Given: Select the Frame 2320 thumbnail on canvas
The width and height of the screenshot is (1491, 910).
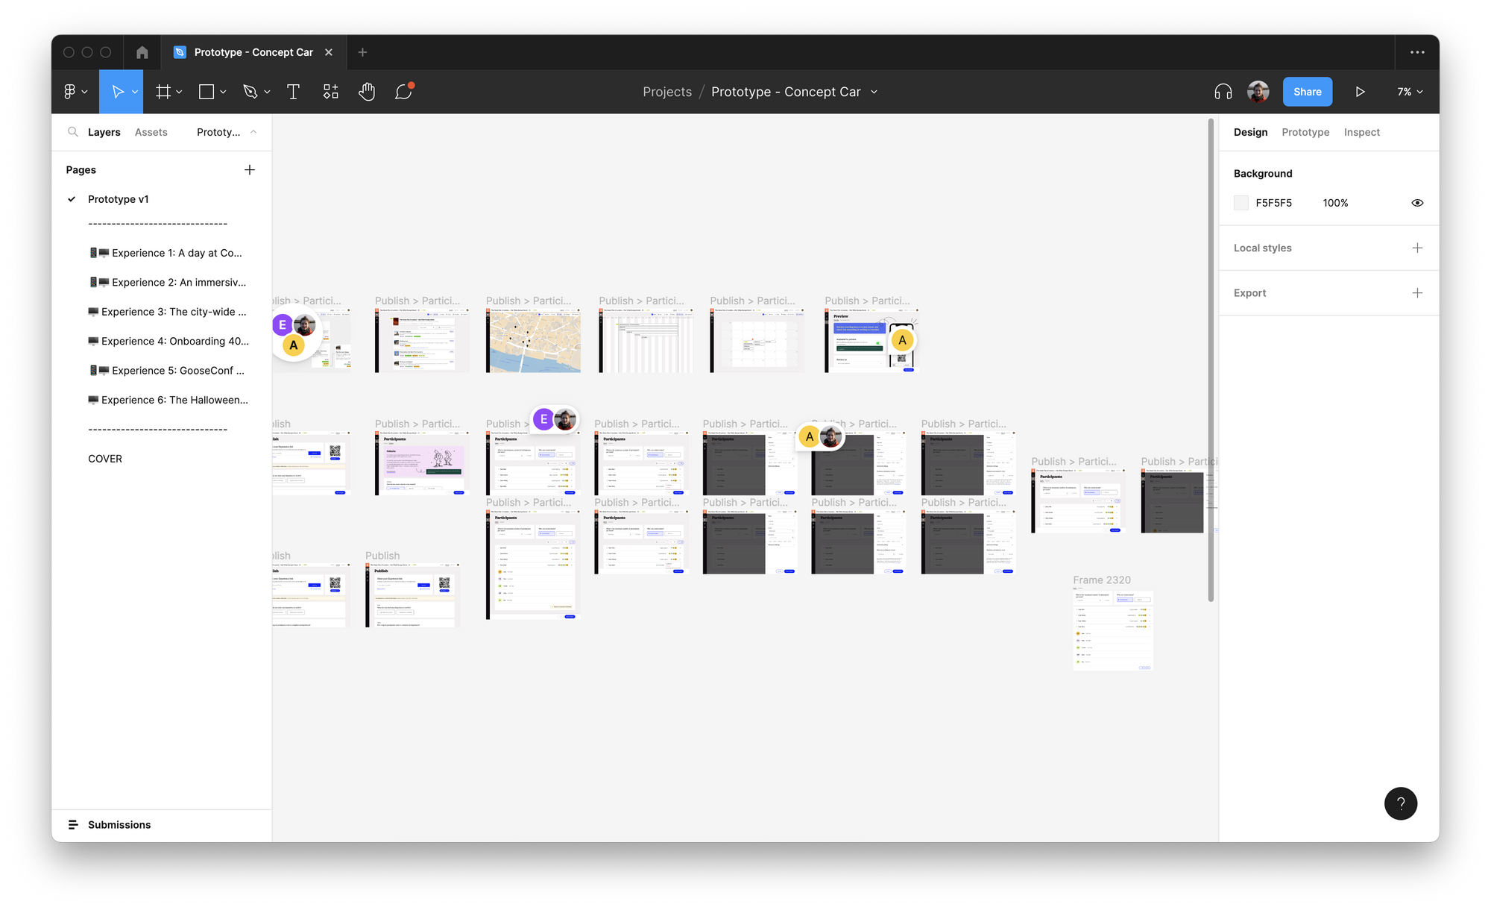Looking at the screenshot, I should pos(1112,630).
